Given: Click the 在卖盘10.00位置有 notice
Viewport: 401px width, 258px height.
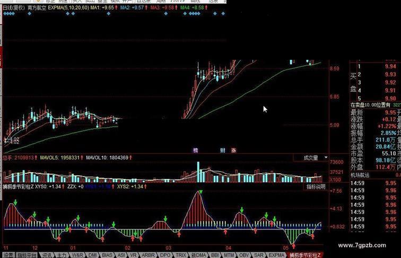Looking at the screenshot, I should pos(370,105).
